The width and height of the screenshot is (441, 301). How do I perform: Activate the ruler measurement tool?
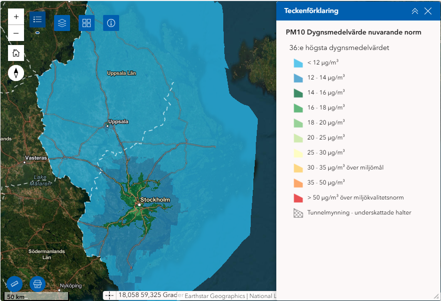click(x=15, y=284)
